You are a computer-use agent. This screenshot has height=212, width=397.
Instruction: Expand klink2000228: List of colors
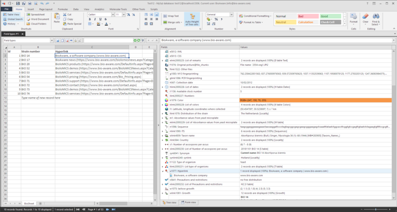pos(162,105)
